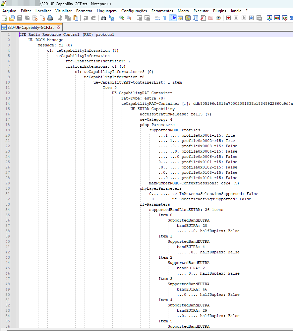Viewport: 293px width, 331px height.
Task: Click the Close All documents icon
Action: point(43,18)
